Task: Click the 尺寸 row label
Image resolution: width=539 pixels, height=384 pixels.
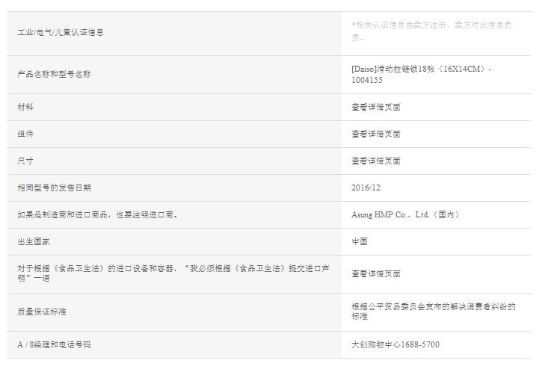Action: coord(25,161)
